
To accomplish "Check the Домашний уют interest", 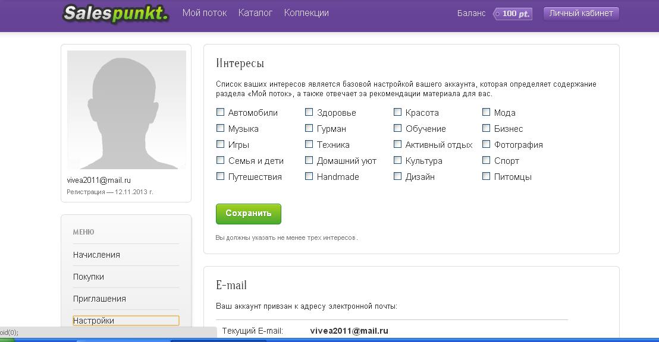I will click(x=309, y=160).
